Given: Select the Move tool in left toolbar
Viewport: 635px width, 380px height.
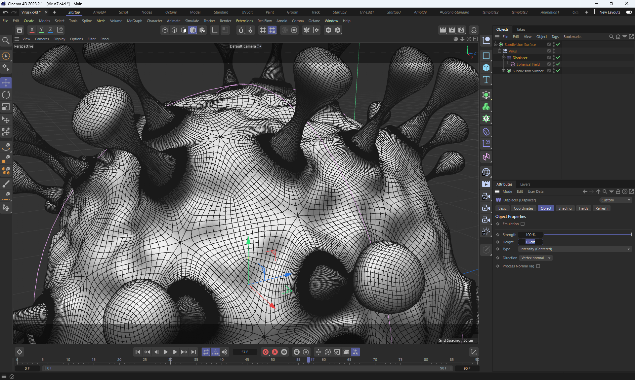Looking at the screenshot, I should [6, 83].
